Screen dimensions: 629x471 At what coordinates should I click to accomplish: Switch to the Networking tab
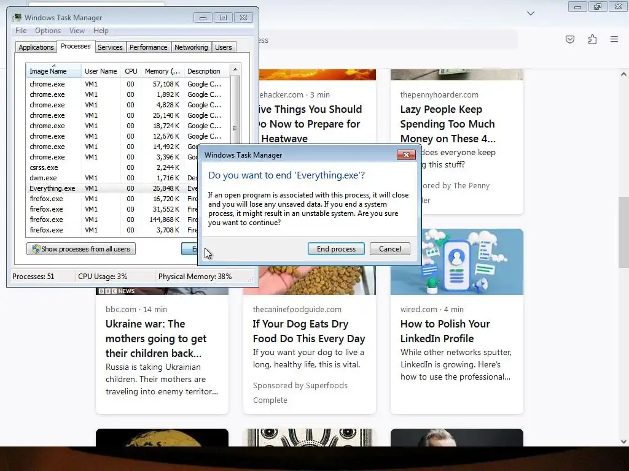(x=191, y=47)
